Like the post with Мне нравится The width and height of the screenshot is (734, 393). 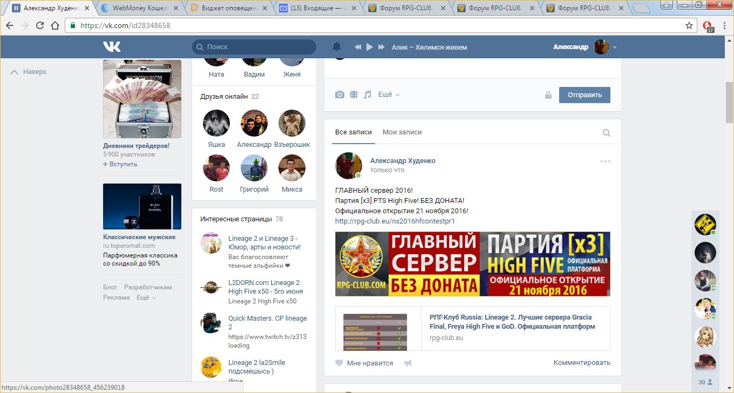point(364,363)
